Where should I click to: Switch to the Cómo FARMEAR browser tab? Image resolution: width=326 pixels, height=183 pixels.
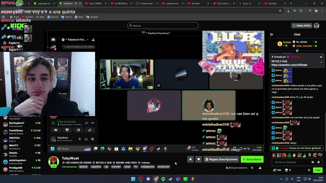click(96, 4)
